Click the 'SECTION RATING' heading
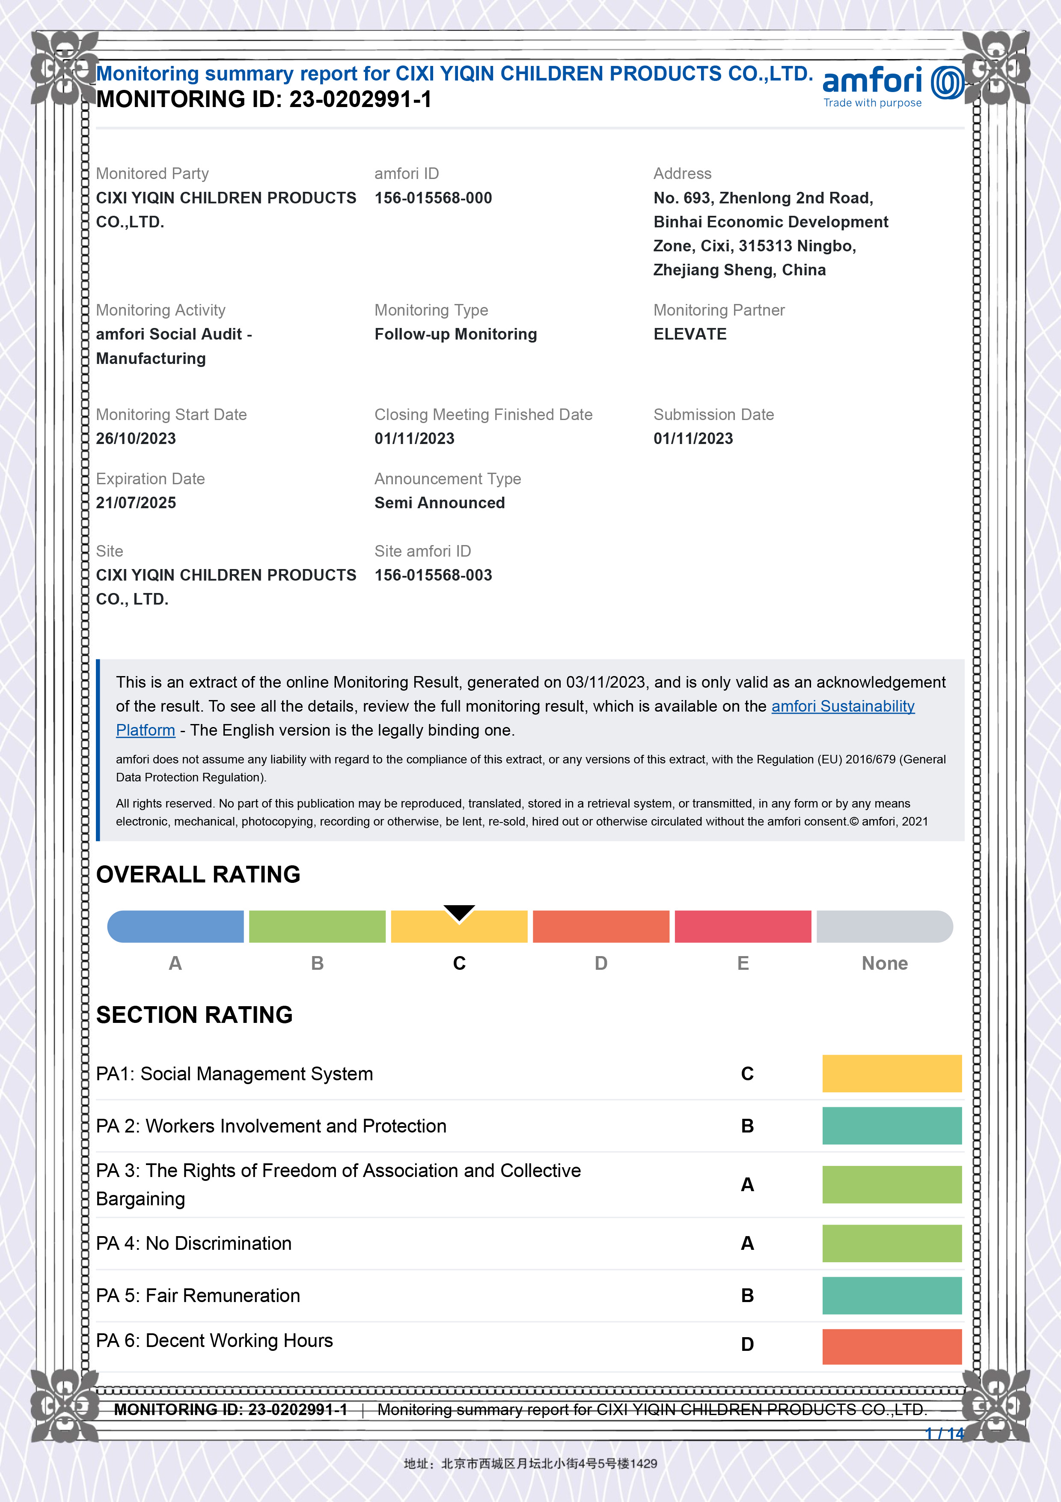 pyautogui.click(x=194, y=1015)
